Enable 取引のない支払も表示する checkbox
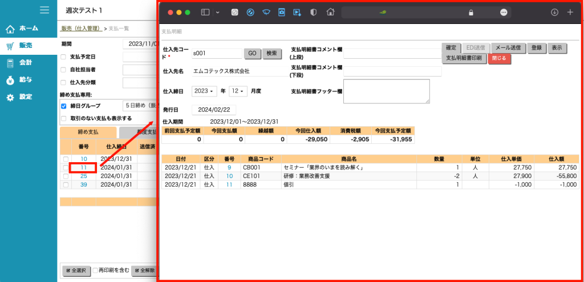The image size is (584, 282). pos(63,119)
